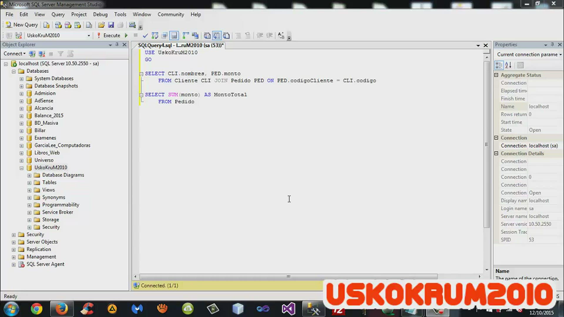
Task: Open the Community menu
Action: tap(171, 14)
